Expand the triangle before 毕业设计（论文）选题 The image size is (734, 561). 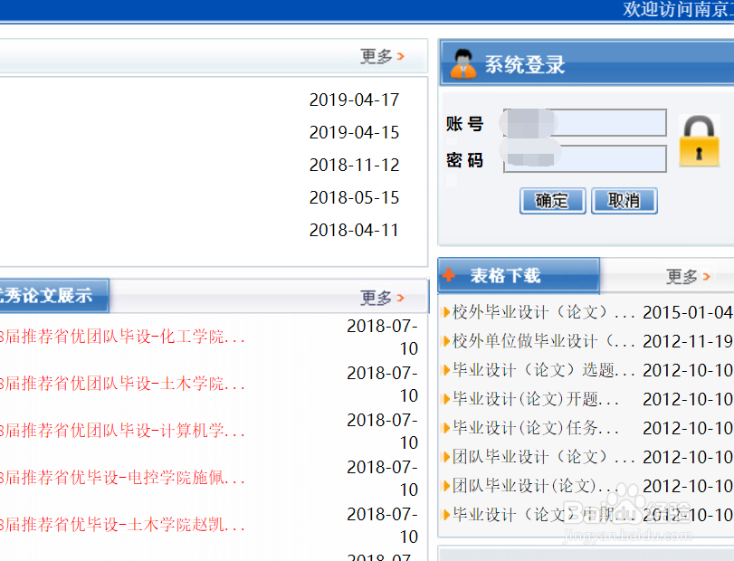tap(446, 370)
